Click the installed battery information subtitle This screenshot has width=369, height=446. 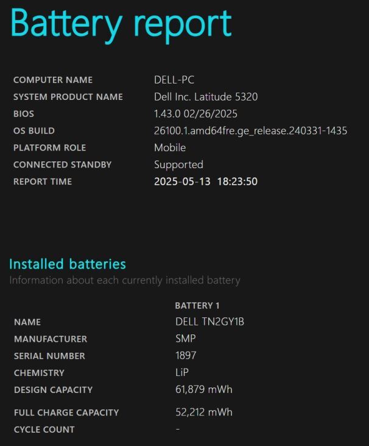[x=125, y=280]
